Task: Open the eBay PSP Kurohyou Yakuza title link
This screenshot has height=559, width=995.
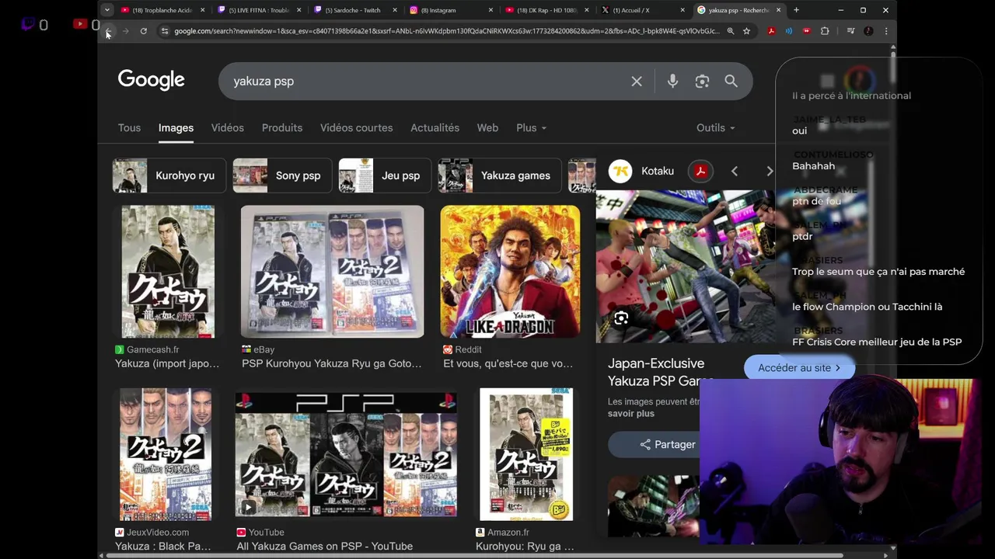Action: (332, 363)
